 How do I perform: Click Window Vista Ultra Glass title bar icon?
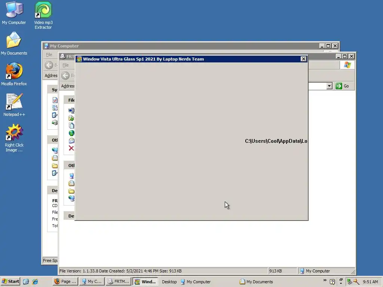(79, 59)
